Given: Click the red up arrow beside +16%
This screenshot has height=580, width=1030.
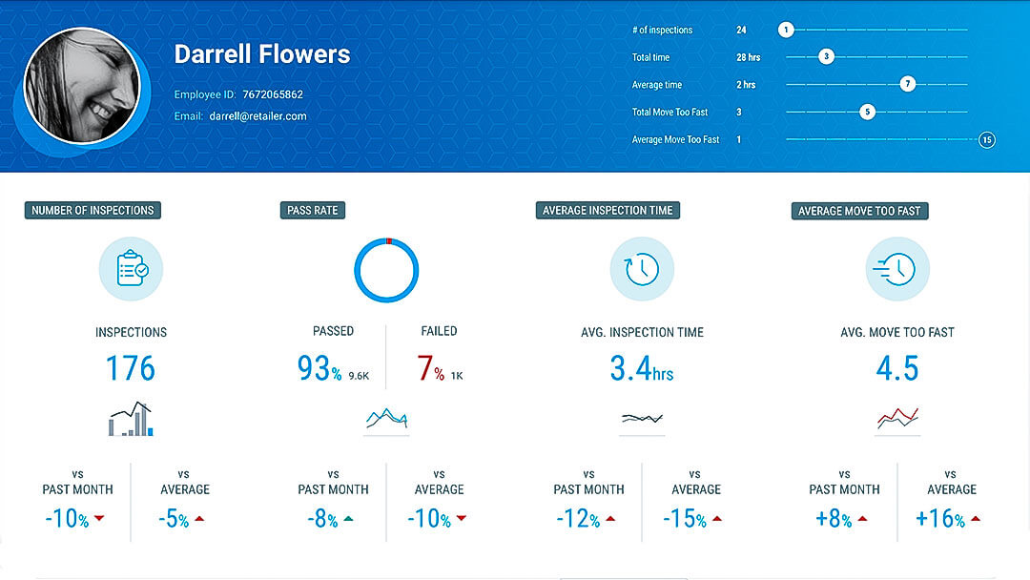Looking at the screenshot, I should pyautogui.click(x=976, y=520).
